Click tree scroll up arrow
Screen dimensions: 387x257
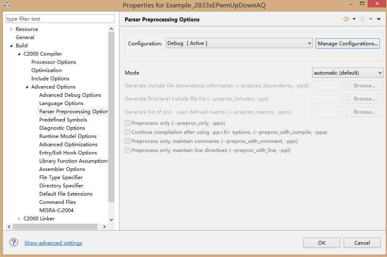pos(112,29)
